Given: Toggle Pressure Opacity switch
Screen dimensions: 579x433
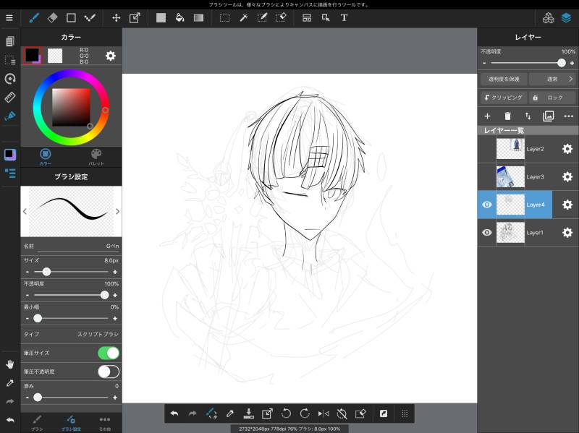Looking at the screenshot, I should click(x=109, y=372).
